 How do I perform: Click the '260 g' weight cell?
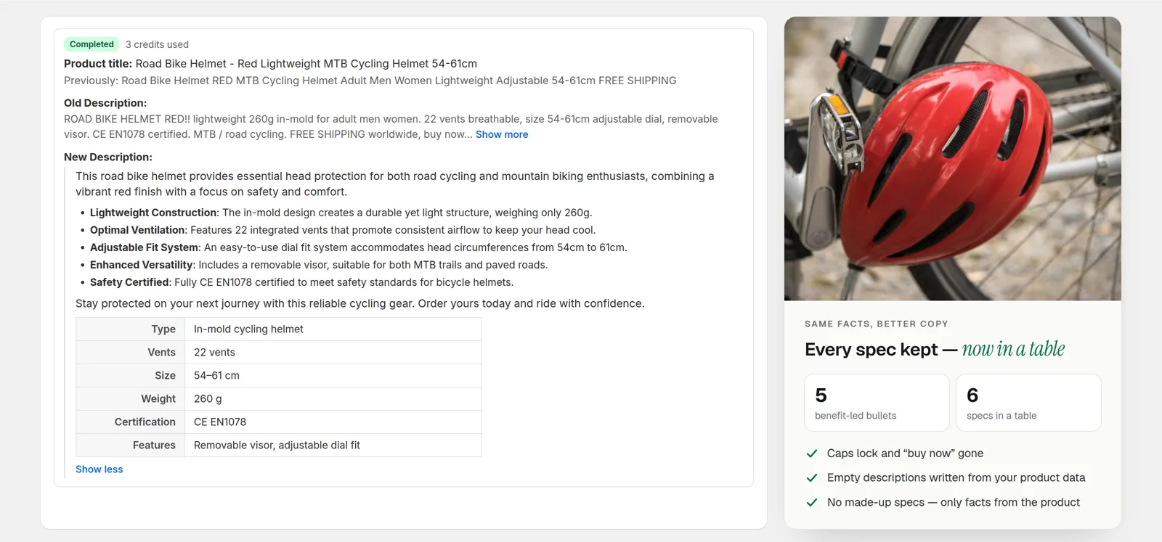click(333, 399)
